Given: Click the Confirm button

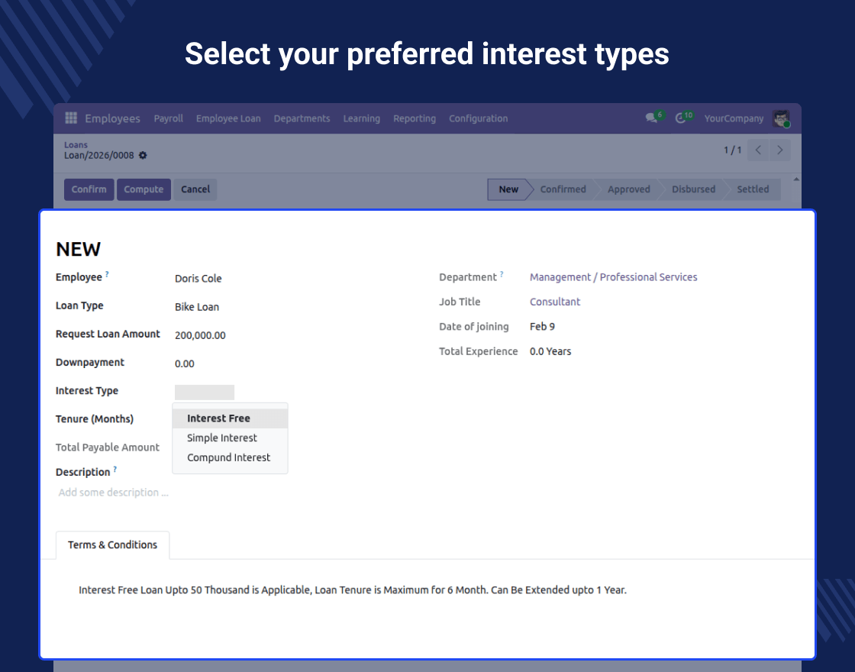Looking at the screenshot, I should coord(89,189).
